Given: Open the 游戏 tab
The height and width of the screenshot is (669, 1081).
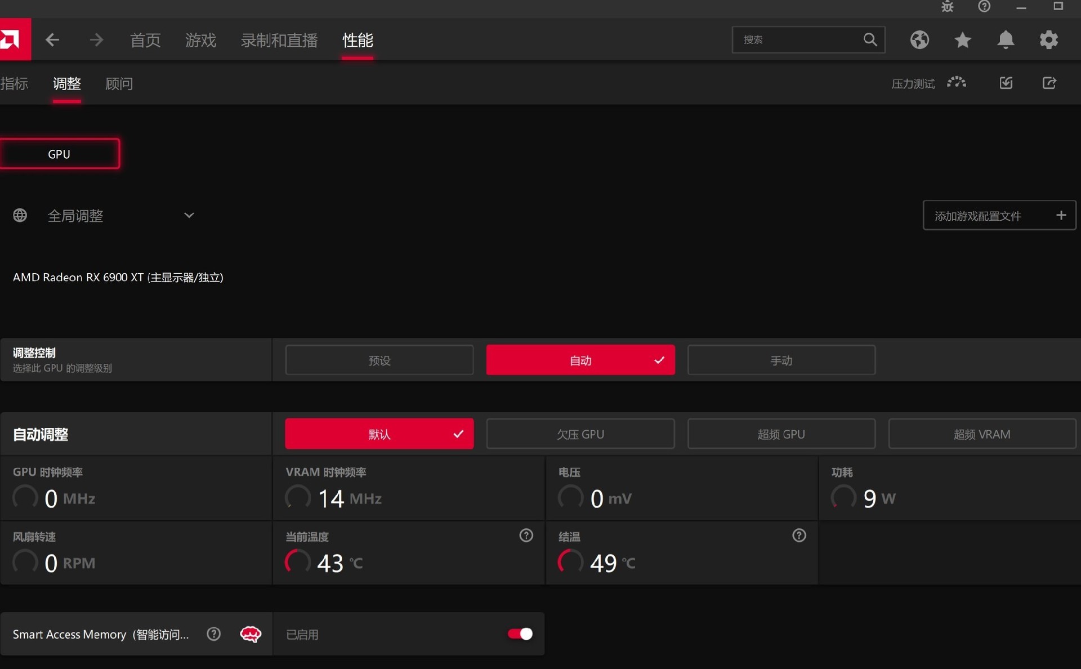Looking at the screenshot, I should tap(200, 40).
